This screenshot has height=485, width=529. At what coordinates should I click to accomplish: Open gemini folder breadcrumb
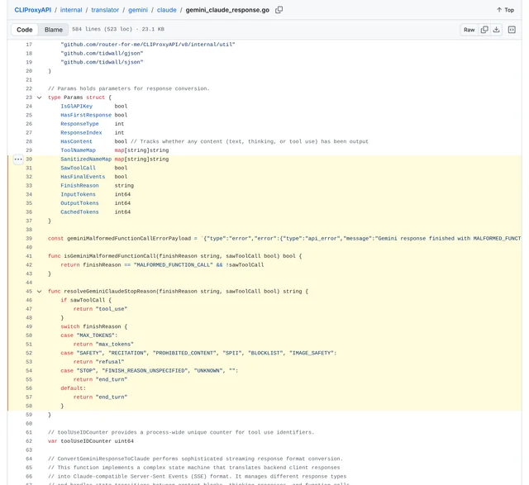pos(138,10)
